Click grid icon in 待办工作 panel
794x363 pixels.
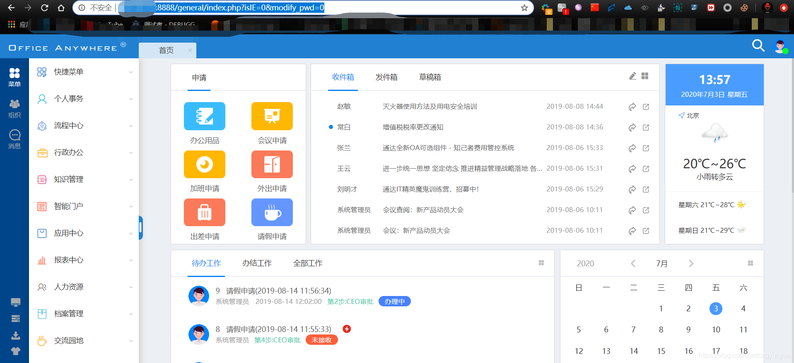tap(541, 263)
